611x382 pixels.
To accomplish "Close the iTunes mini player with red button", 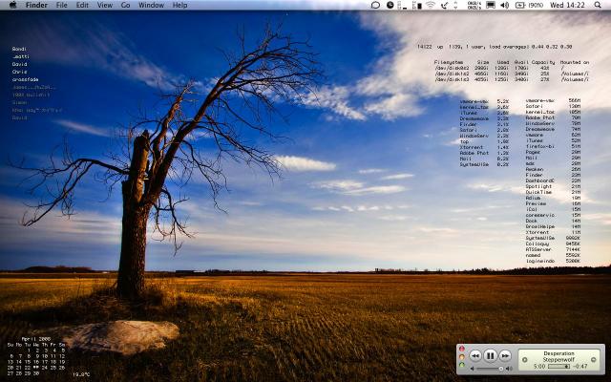I will point(462,348).
